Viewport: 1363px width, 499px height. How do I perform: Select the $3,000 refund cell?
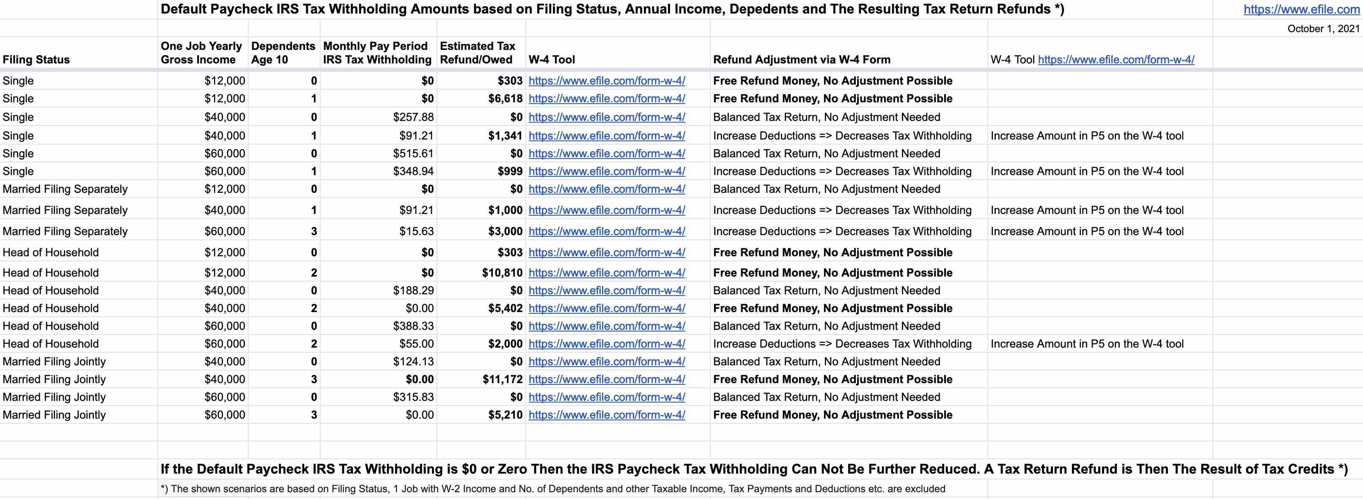pos(481,231)
